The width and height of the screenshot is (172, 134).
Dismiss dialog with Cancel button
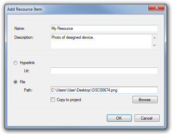point(147,118)
